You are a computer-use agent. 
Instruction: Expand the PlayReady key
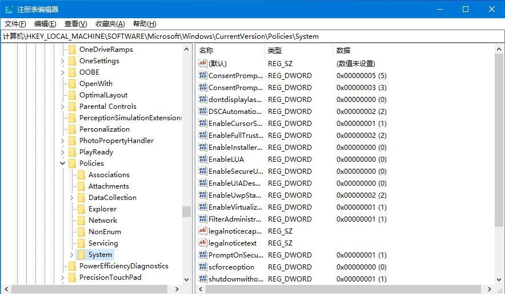coord(62,152)
